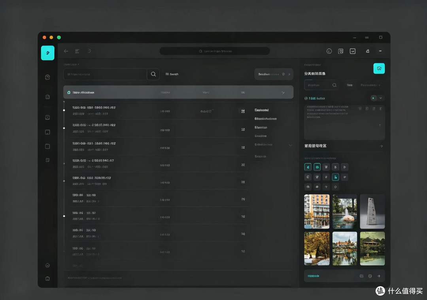Expand the chevron beside the faded side-list entry

(290, 145)
